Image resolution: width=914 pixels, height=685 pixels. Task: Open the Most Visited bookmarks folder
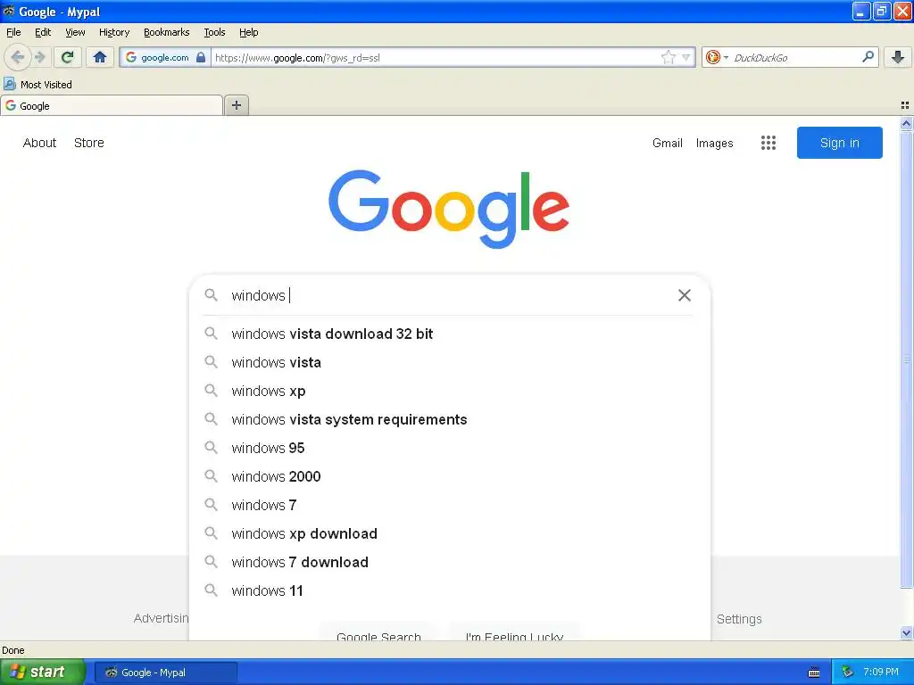pyautogui.click(x=37, y=85)
